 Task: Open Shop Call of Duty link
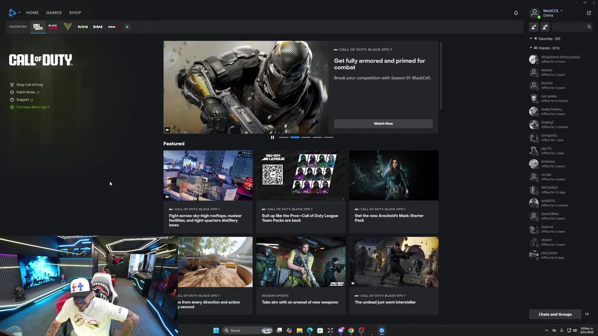tap(27, 84)
